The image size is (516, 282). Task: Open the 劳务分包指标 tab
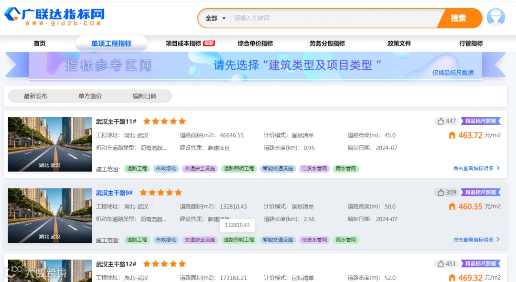pos(327,43)
